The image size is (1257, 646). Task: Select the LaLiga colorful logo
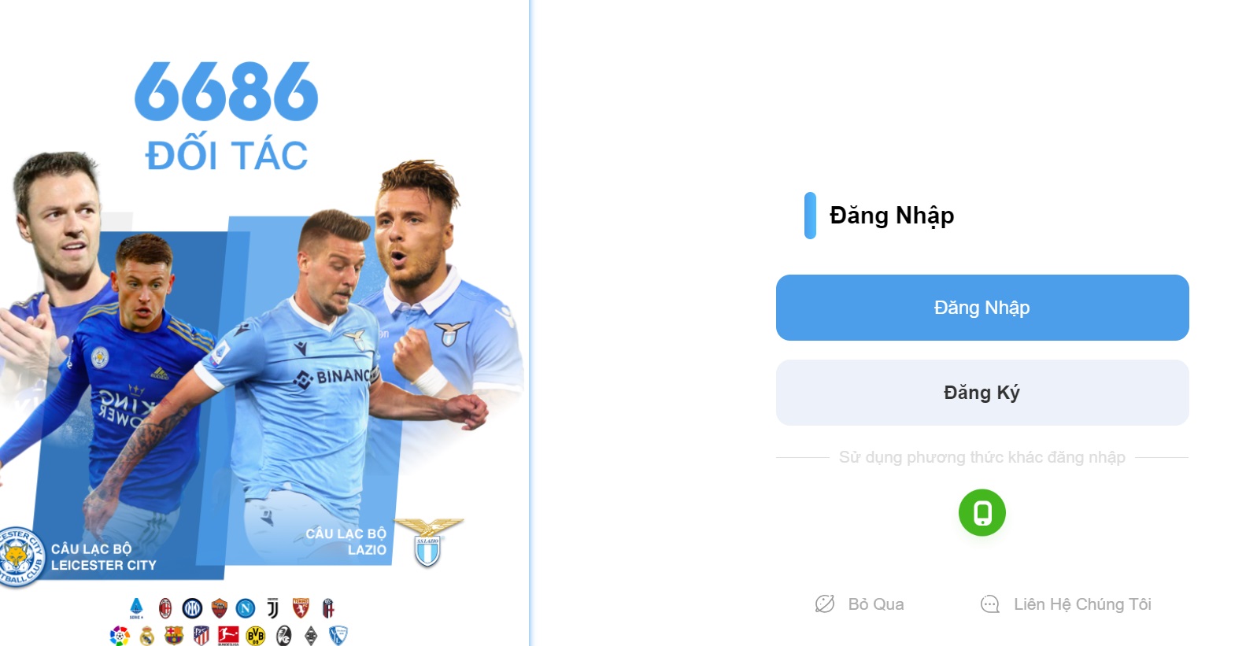(x=120, y=636)
